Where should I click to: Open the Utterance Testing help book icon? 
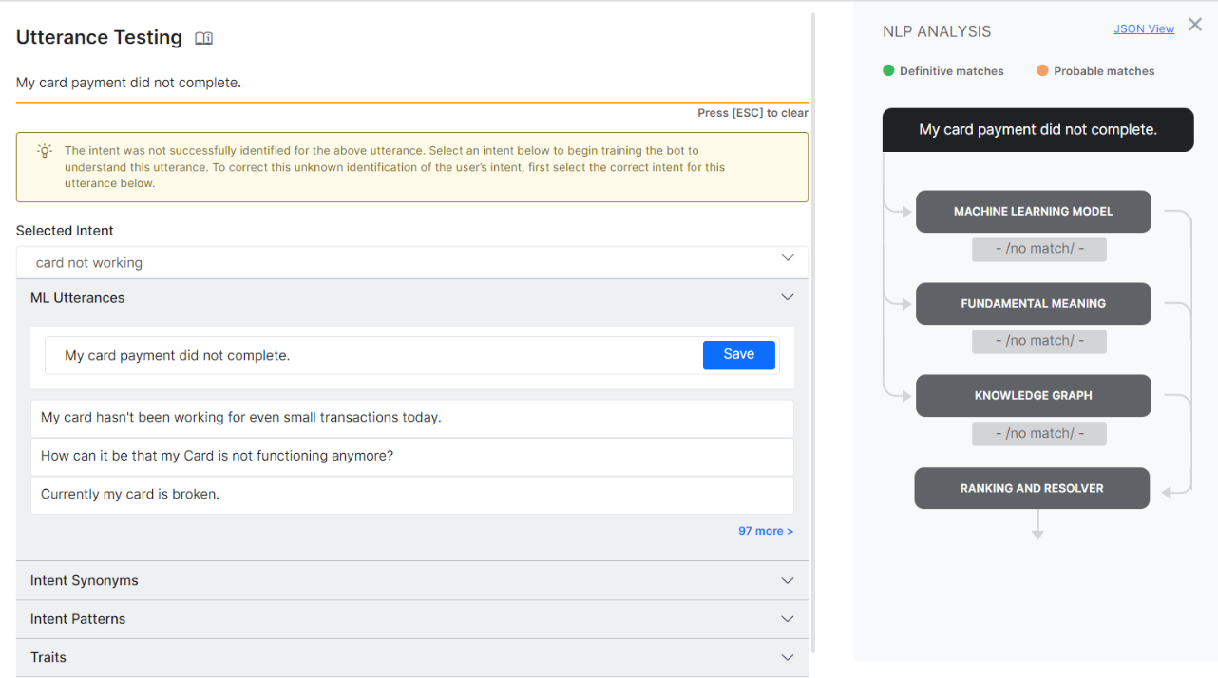203,38
